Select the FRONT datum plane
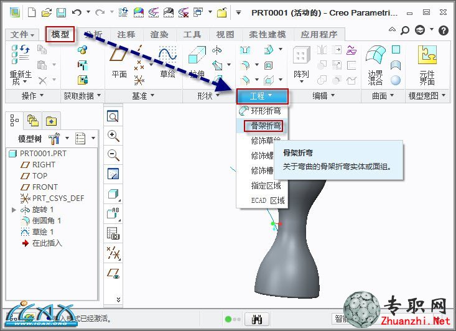456x331 pixels. click(39, 187)
